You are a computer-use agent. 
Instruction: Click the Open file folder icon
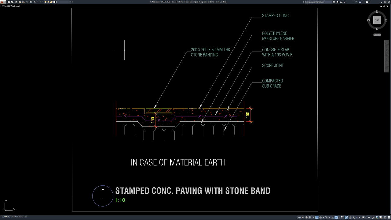[x=12, y=2]
